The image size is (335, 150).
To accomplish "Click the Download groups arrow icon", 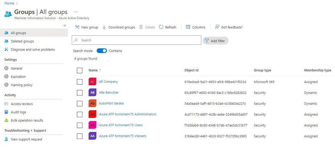I will point(104,27).
